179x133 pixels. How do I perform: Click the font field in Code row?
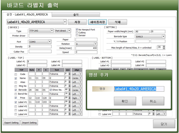click(57, 74)
